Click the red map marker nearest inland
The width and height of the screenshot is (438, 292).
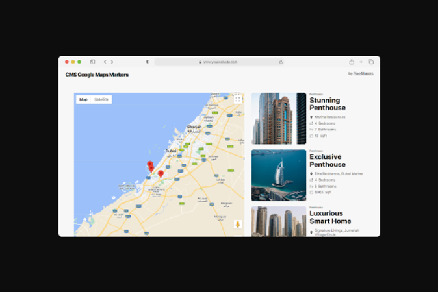point(161,174)
